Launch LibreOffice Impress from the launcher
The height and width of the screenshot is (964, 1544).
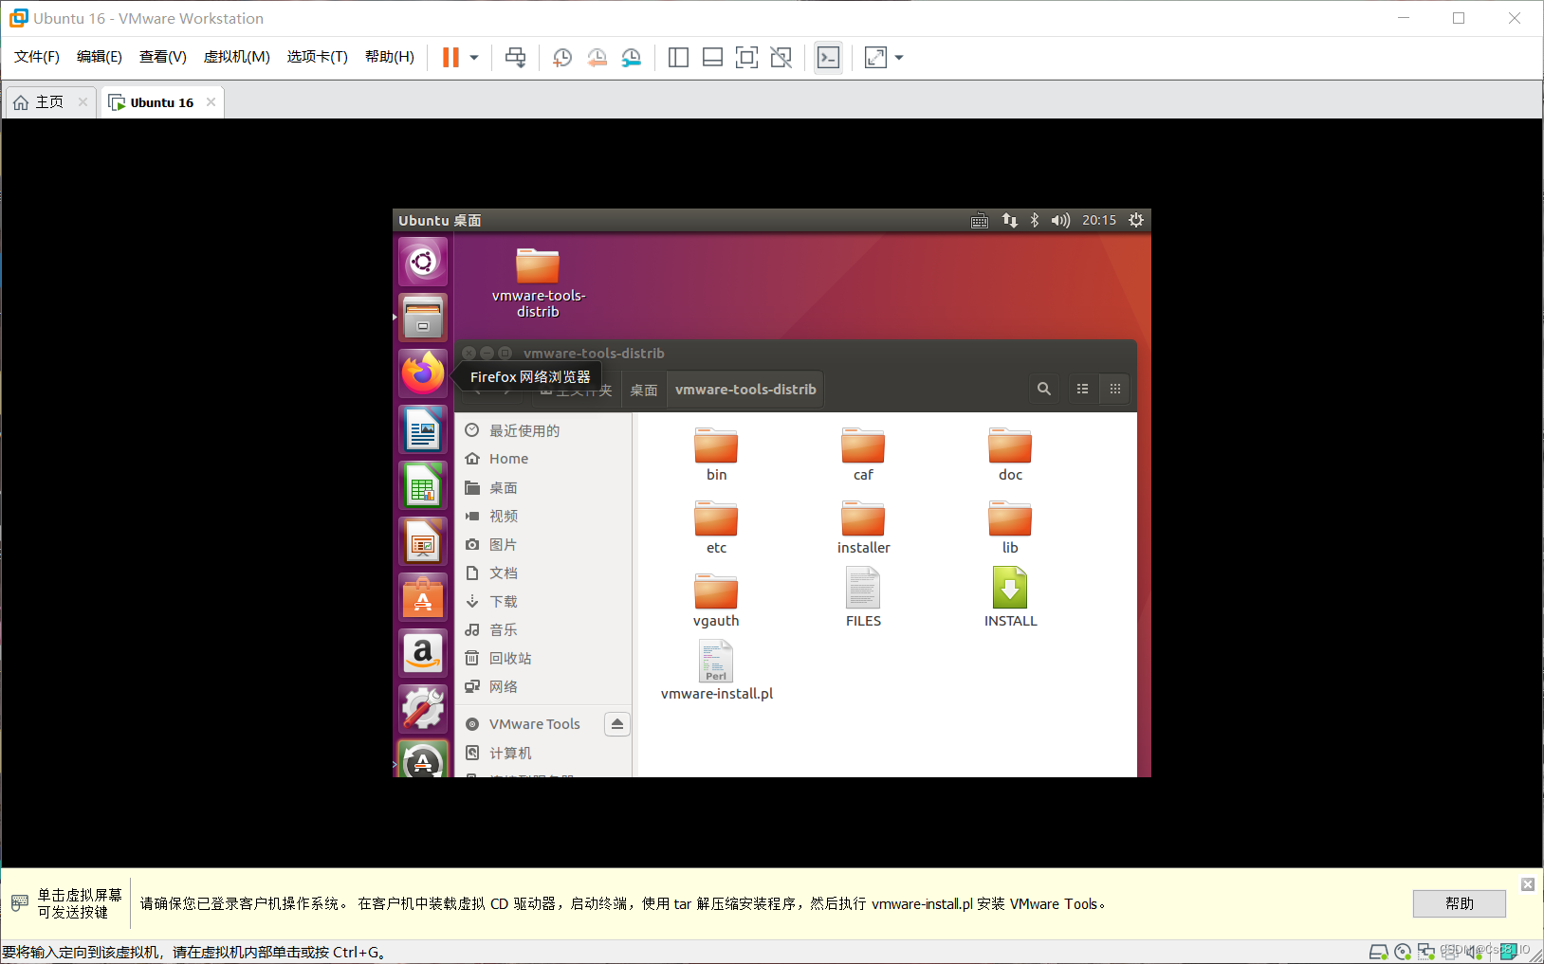point(423,541)
